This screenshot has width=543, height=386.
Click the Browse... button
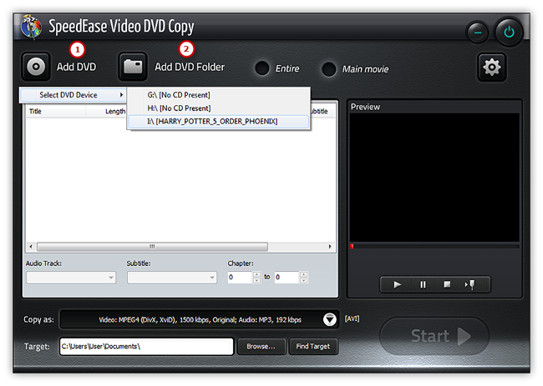tap(261, 346)
